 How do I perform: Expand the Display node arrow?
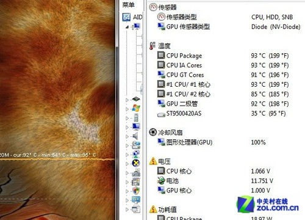[x=127, y=127]
